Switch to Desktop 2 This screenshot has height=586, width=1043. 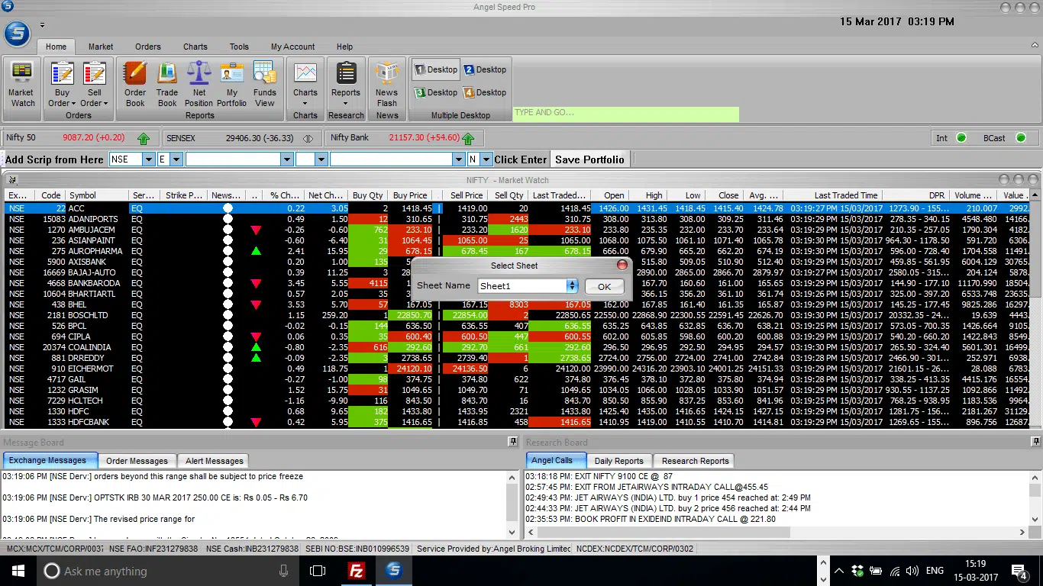(x=485, y=69)
